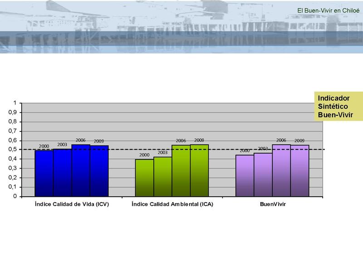Click the blue 2000 bar for ICV
The image size is (363, 272).
coord(44,173)
